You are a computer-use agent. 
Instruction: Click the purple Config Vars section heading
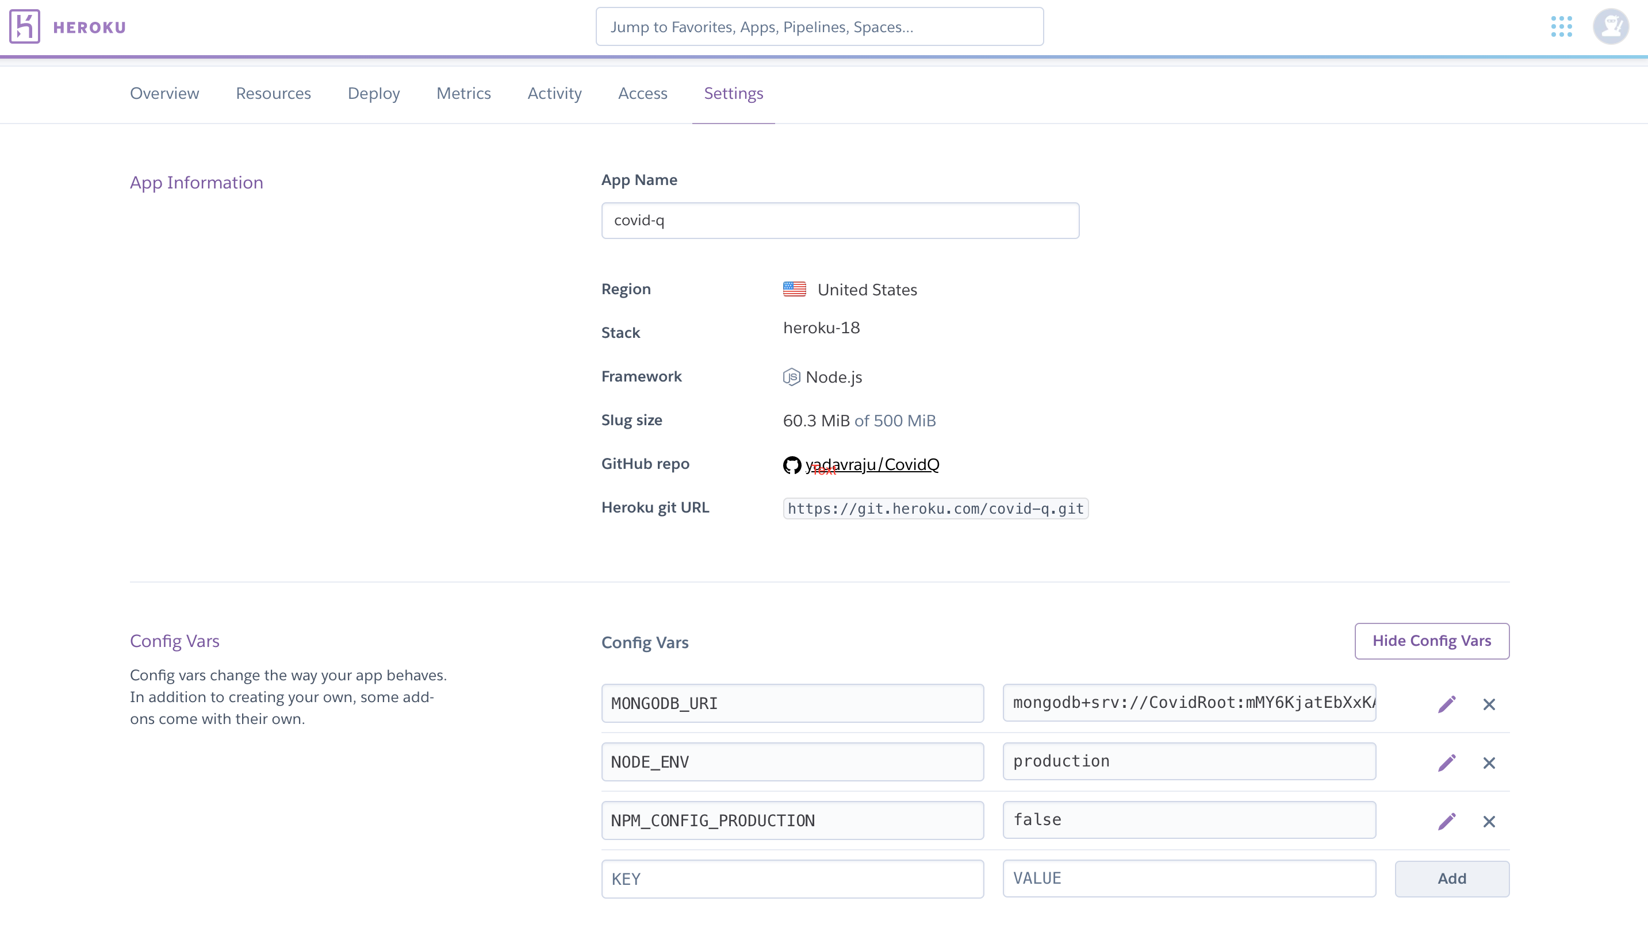pyautogui.click(x=174, y=641)
